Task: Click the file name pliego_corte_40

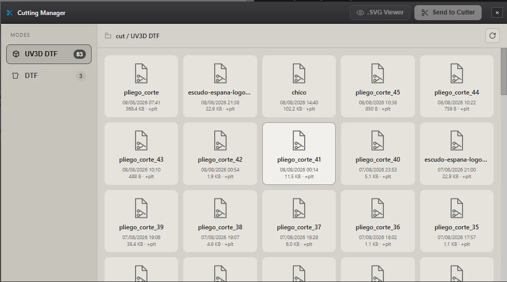Action: (x=378, y=160)
